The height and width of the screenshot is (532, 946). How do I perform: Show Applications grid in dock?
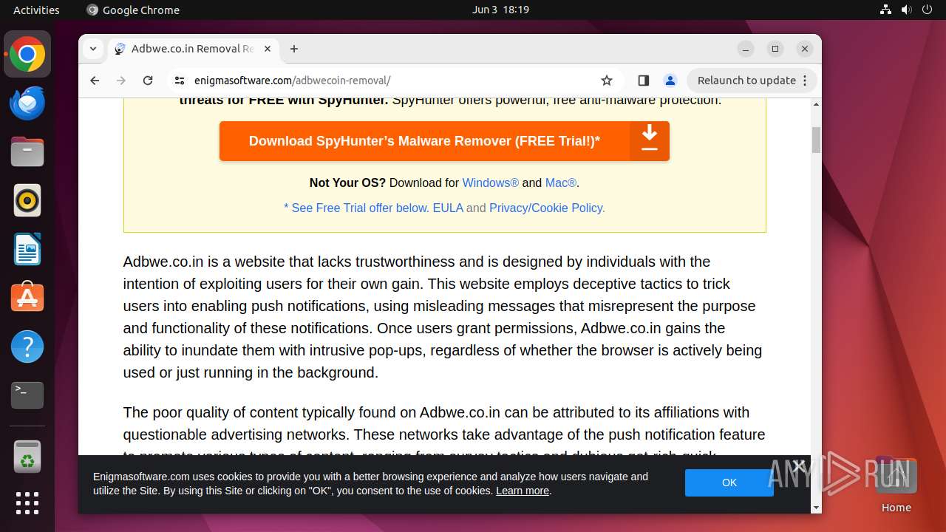pos(27,503)
